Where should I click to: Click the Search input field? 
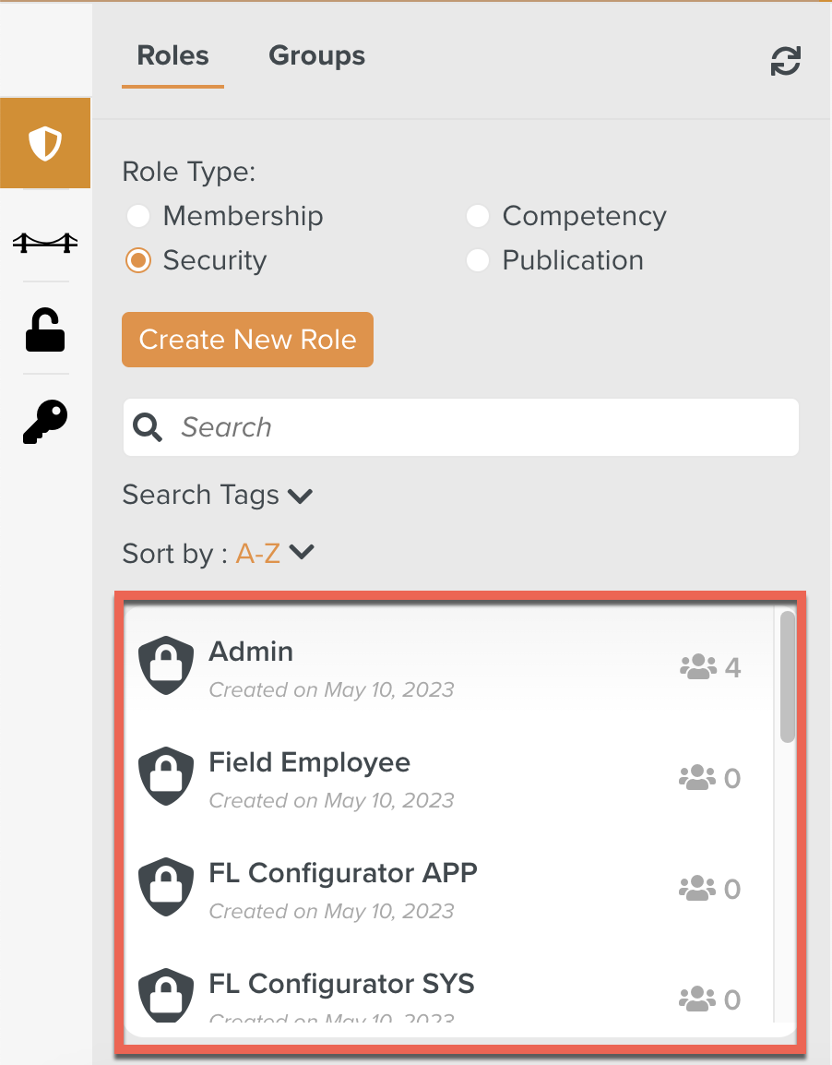[480, 427]
